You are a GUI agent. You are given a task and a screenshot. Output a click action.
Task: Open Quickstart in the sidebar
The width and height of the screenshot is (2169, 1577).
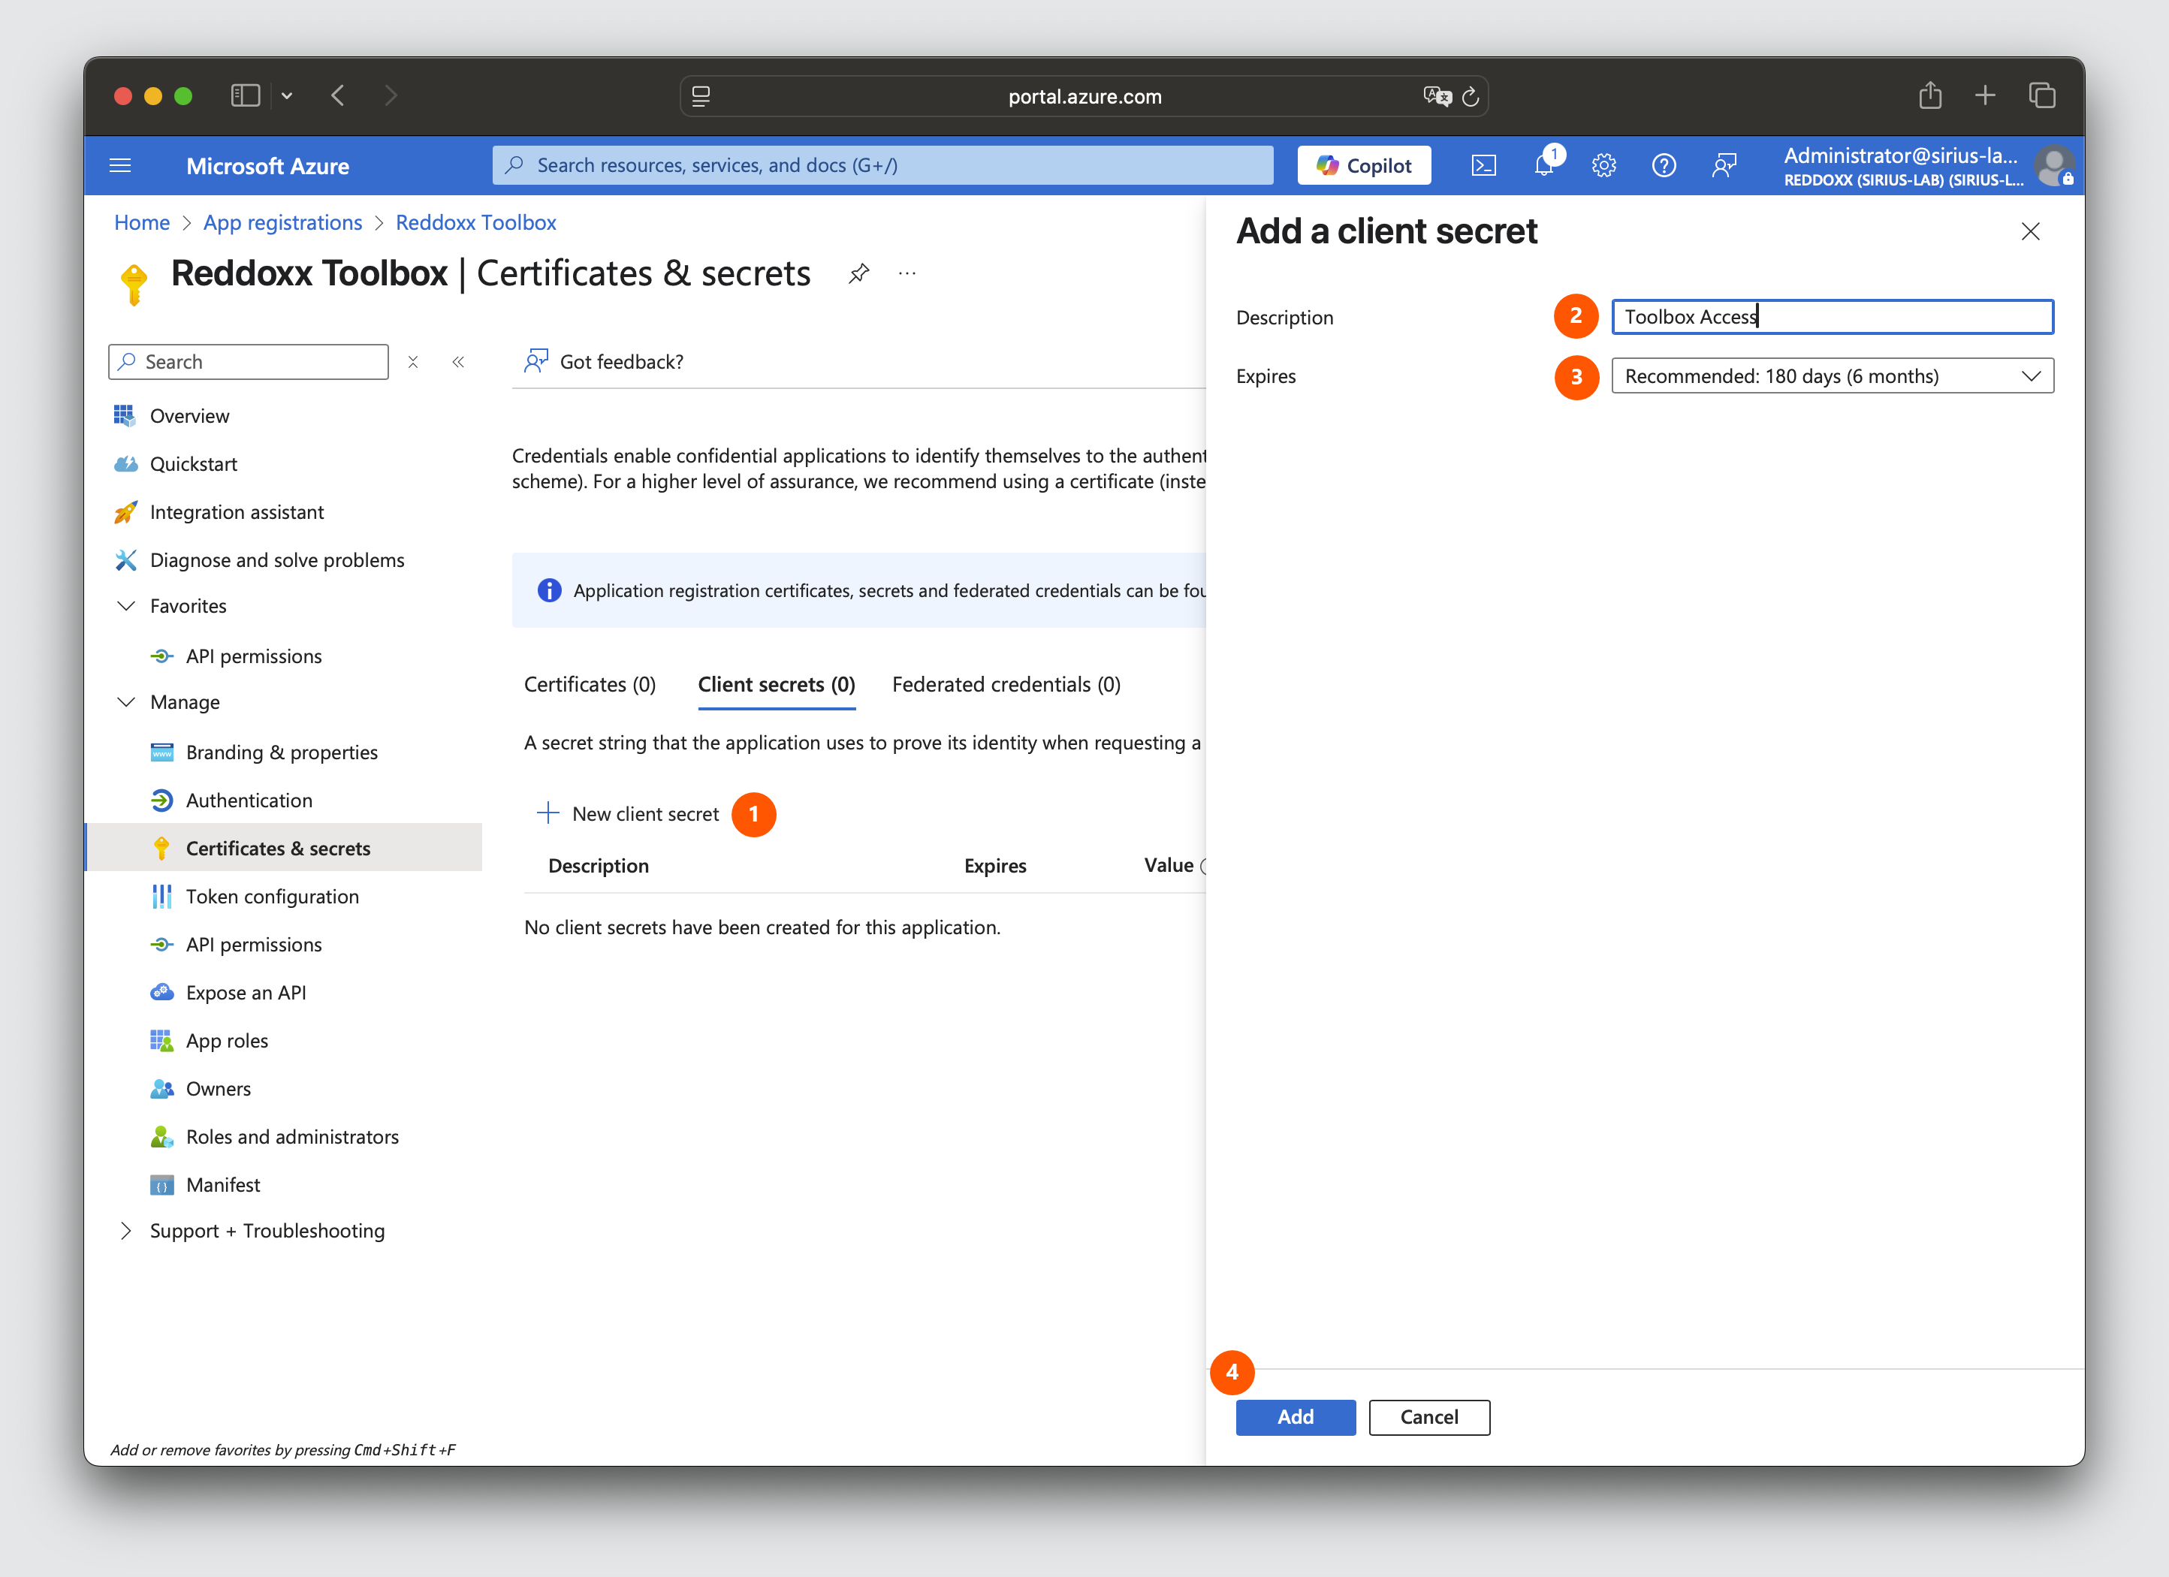[193, 464]
